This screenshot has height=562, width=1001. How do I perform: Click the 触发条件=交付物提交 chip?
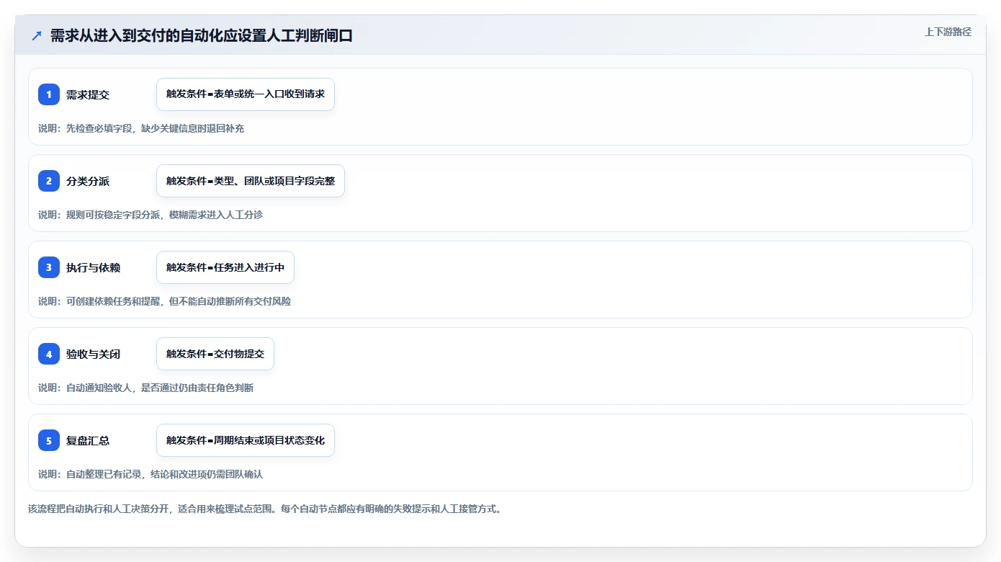tap(215, 354)
